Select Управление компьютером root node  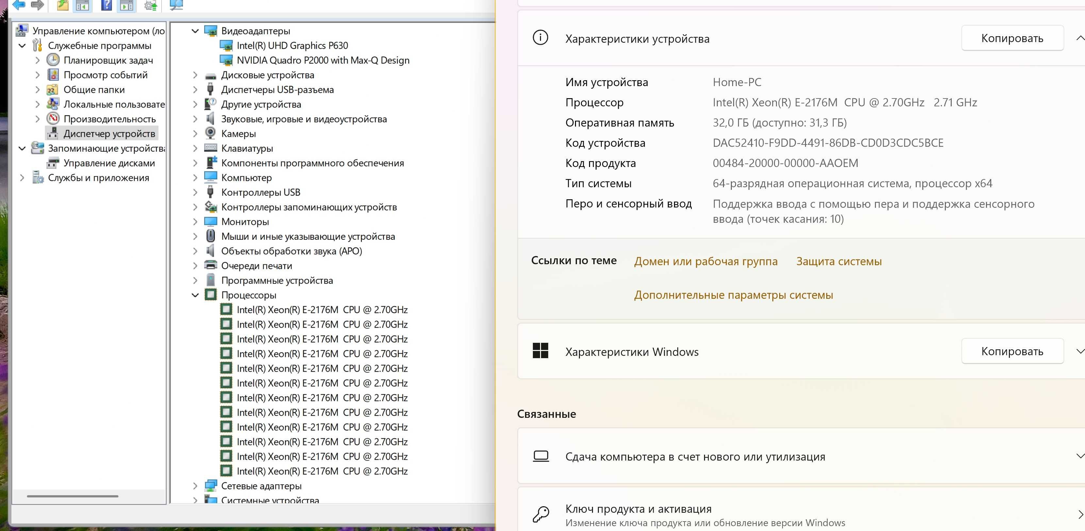[99, 31]
